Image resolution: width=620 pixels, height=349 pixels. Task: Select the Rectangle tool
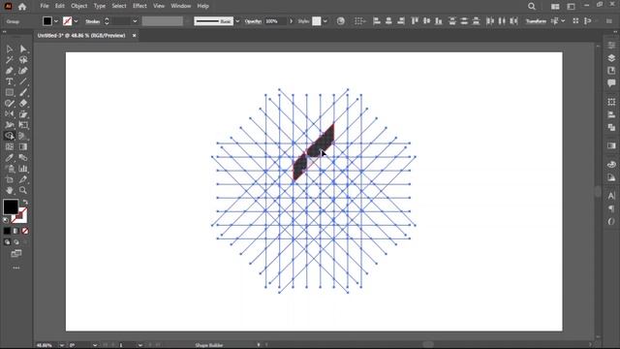9,93
